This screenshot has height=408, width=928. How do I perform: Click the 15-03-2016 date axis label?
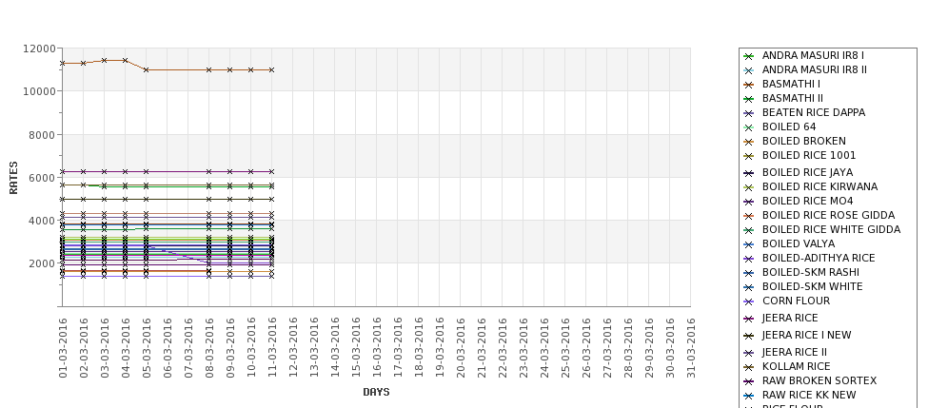click(x=356, y=348)
